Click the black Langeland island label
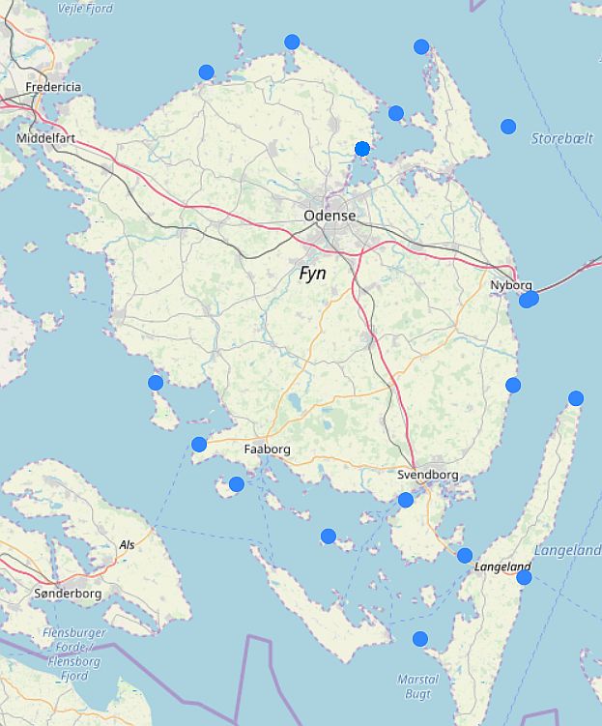 [502, 567]
